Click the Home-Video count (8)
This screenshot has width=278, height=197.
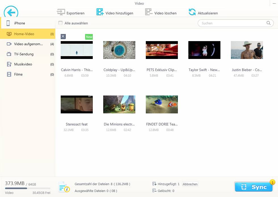pyautogui.click(x=52, y=34)
